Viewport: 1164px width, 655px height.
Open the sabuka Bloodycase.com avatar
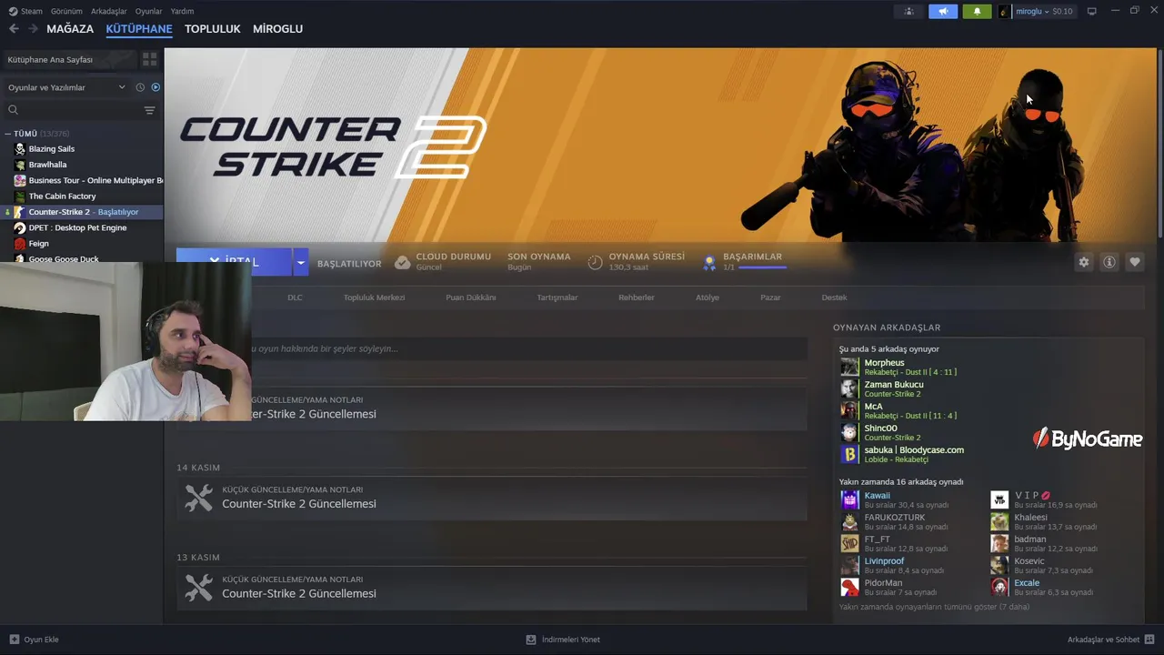pyautogui.click(x=849, y=454)
